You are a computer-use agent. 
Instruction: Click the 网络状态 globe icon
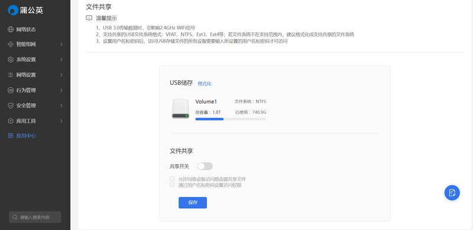11,29
